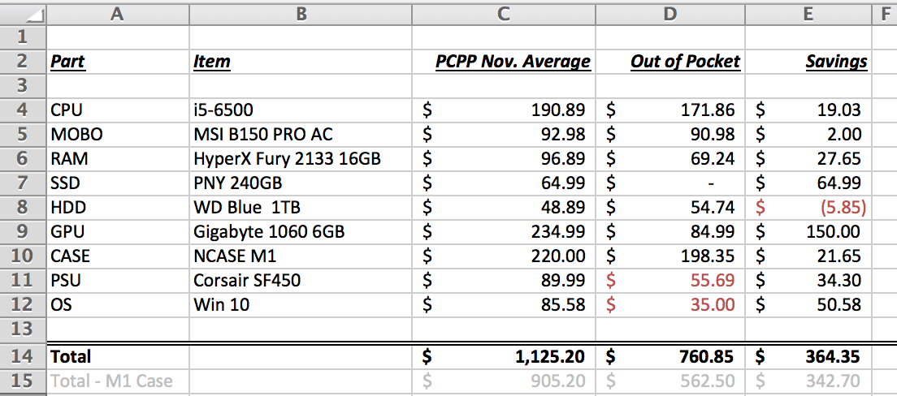Select the 'CASE' cell

click(x=117, y=256)
